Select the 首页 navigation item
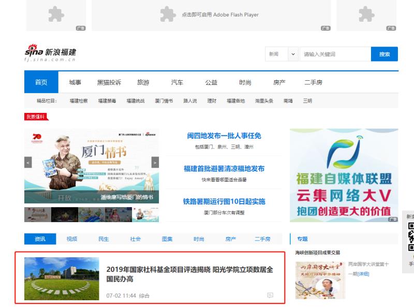This screenshot has height=307, width=414. coord(41,82)
